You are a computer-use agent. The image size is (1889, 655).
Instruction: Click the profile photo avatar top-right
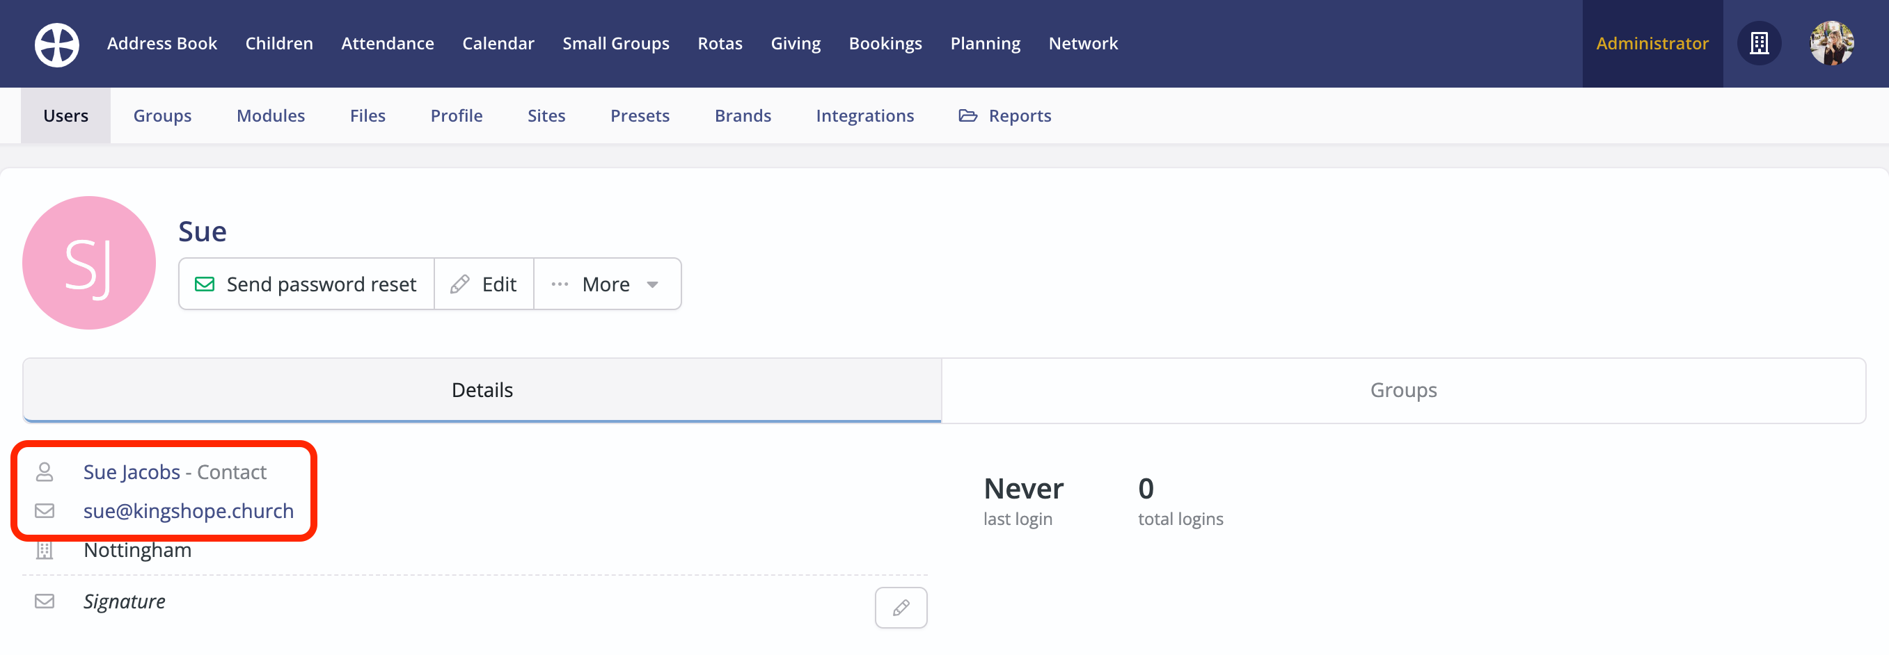point(1832,43)
